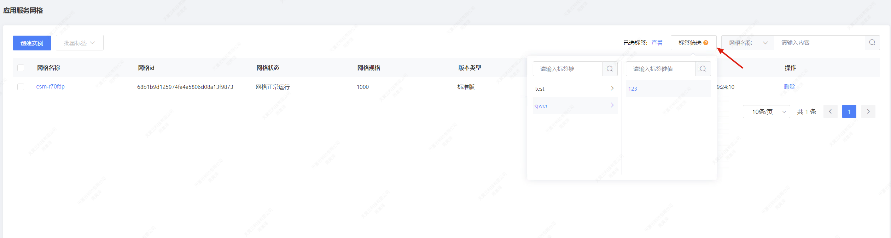This screenshot has height=238, width=891.
Task: Open the 批量标签 dropdown
Action: coord(80,43)
